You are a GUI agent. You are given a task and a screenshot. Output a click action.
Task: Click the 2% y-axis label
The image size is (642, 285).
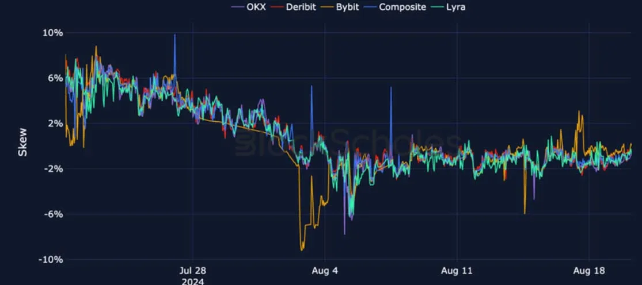coord(56,124)
